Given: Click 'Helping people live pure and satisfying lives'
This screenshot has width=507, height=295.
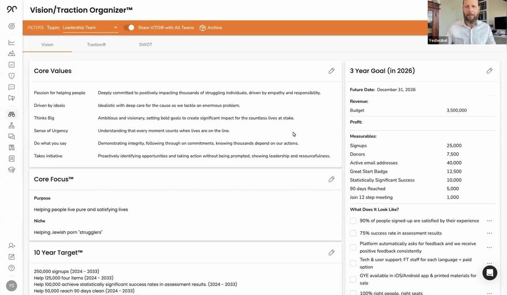Looking at the screenshot, I should pyautogui.click(x=81, y=210).
